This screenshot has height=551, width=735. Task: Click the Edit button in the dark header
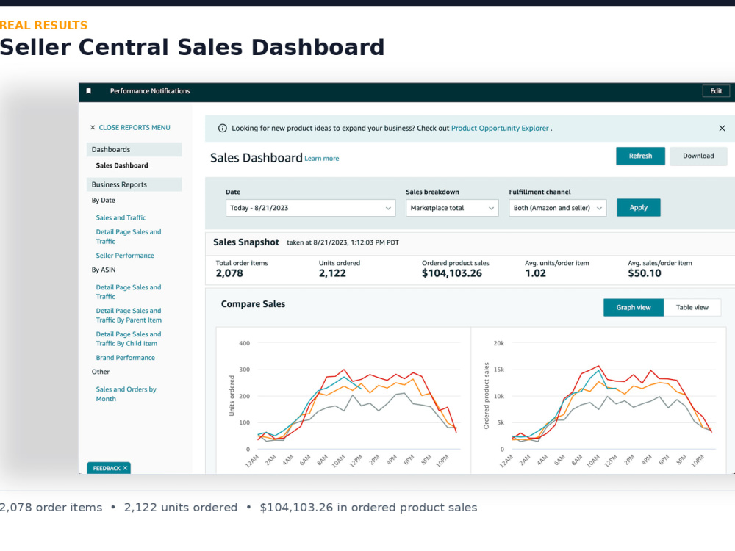tap(716, 91)
